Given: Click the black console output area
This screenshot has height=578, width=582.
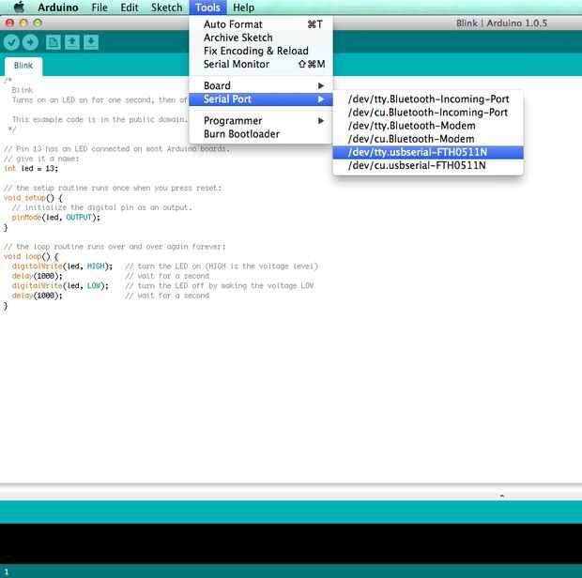Looking at the screenshot, I should pos(291,543).
